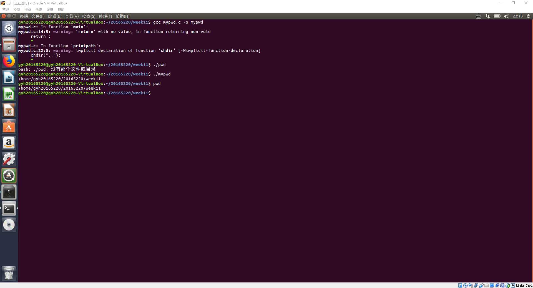Select the Terminal icon in dock
The height and width of the screenshot is (288, 533).
[x=9, y=208]
